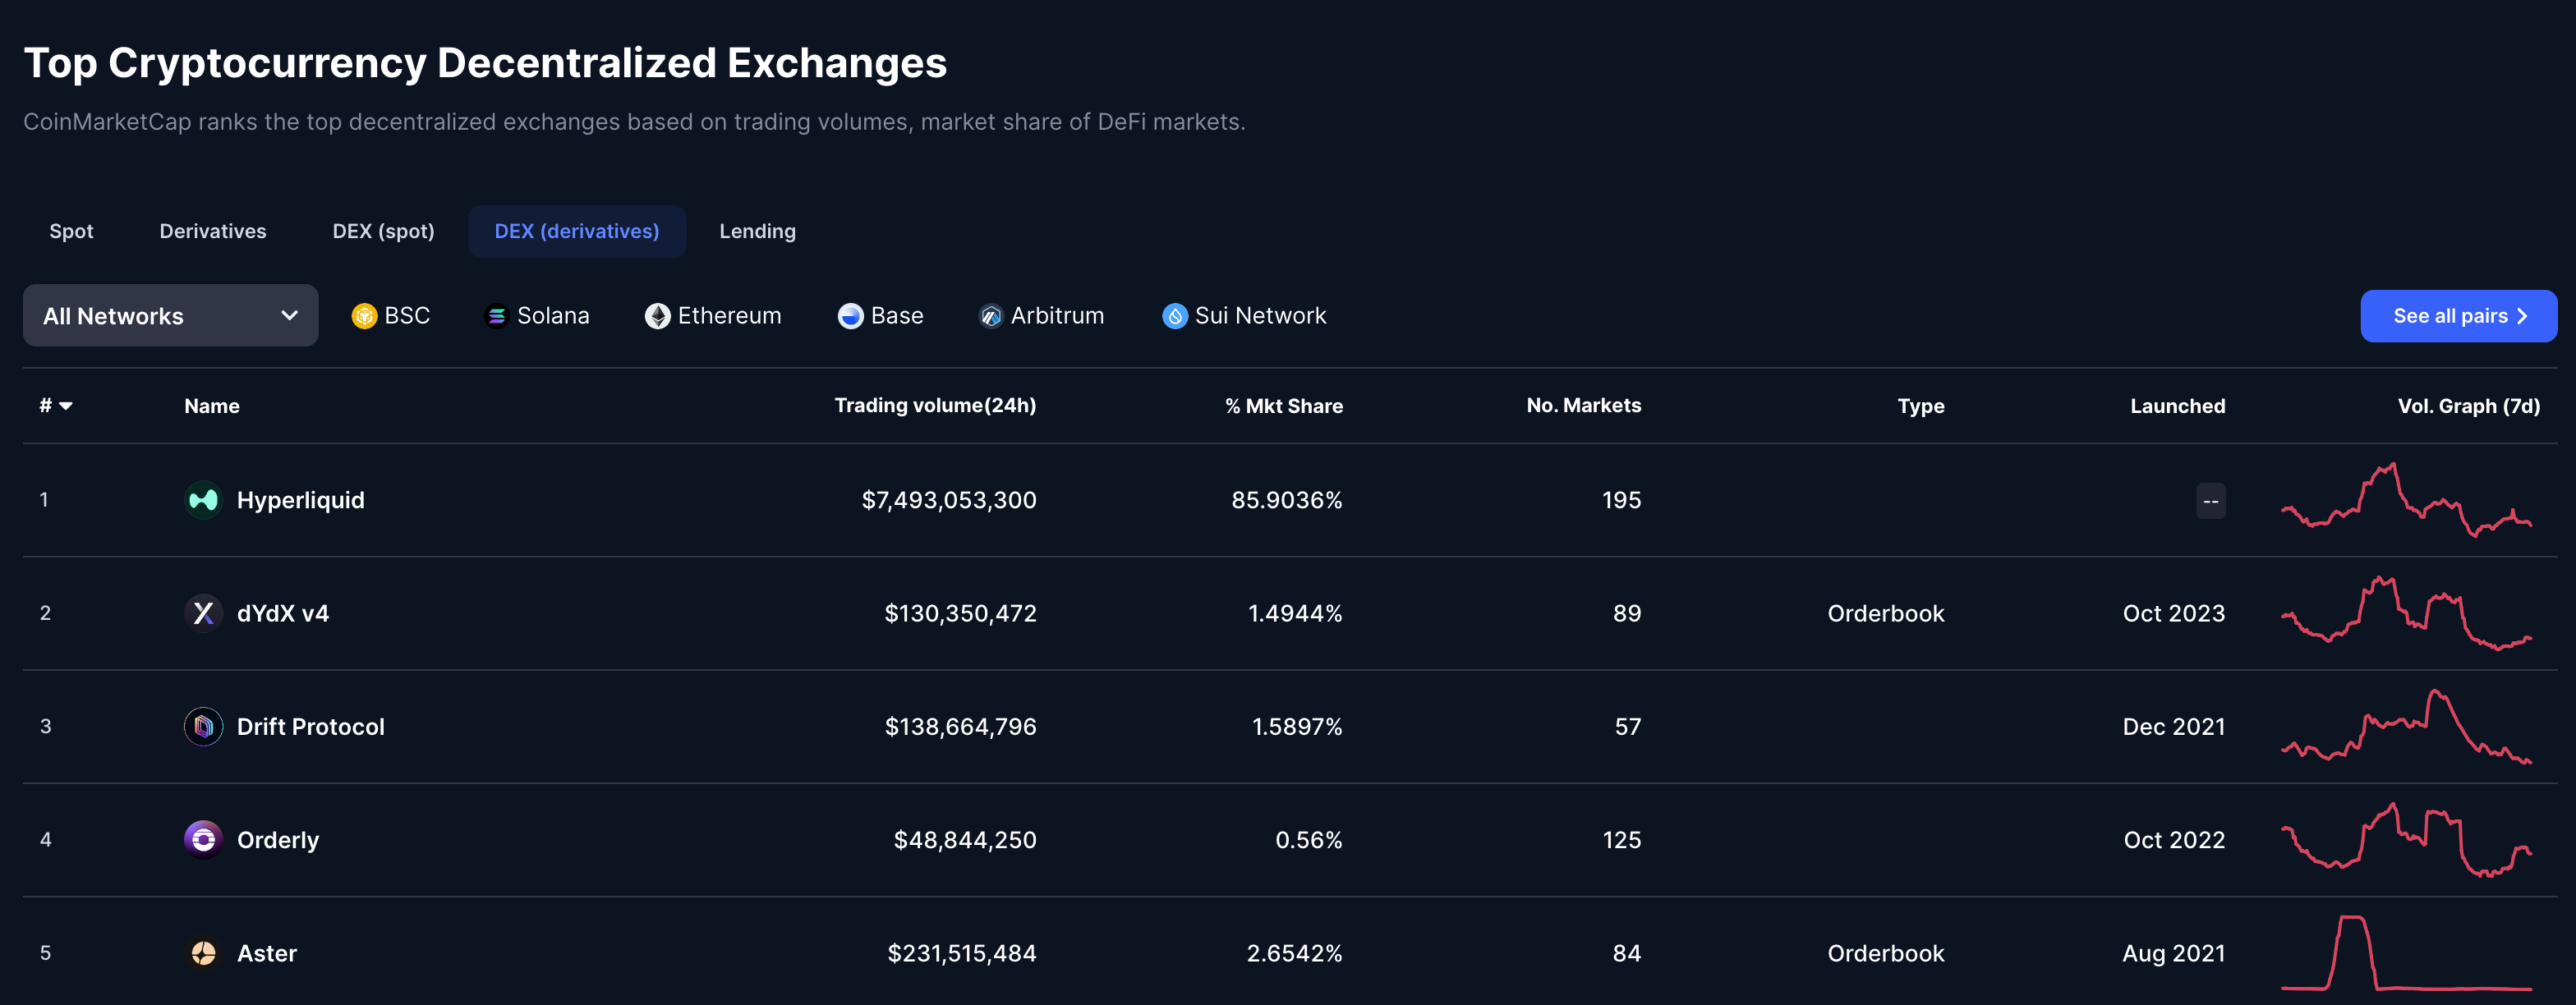Switch to the Spot tab
The image size is (2576, 1005).
tap(71, 231)
